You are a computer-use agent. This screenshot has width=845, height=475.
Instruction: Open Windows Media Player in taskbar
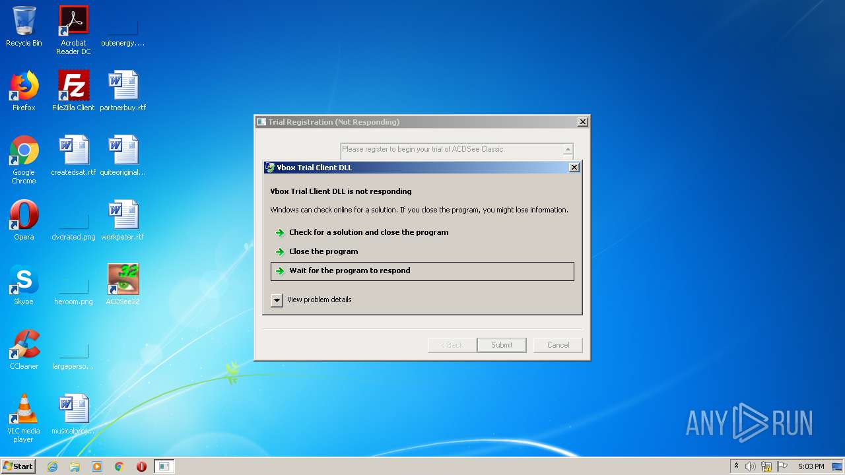pyautogui.click(x=97, y=466)
